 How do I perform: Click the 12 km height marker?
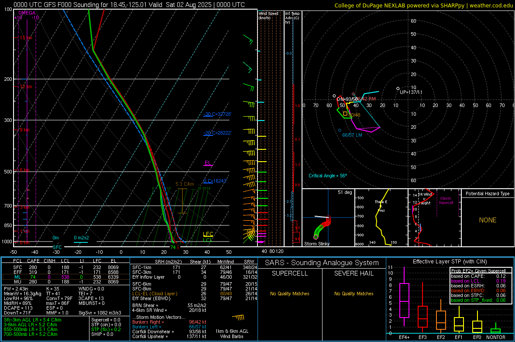point(26,86)
